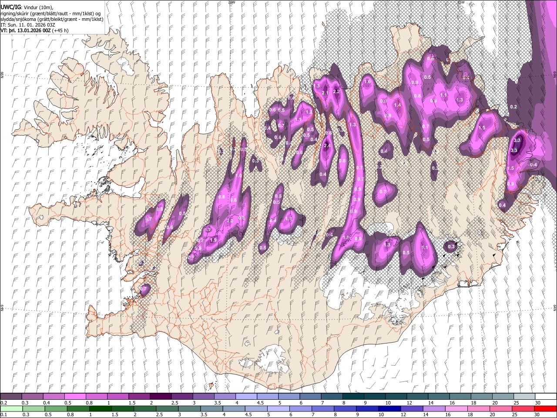Pick the pale green rain swatch starting at 0.1
Viewport: 557px width, 418px height.
click(11, 408)
